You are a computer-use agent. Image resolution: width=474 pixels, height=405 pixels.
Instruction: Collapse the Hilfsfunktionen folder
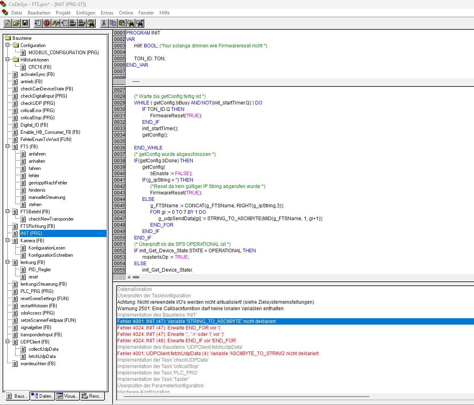point(8,60)
